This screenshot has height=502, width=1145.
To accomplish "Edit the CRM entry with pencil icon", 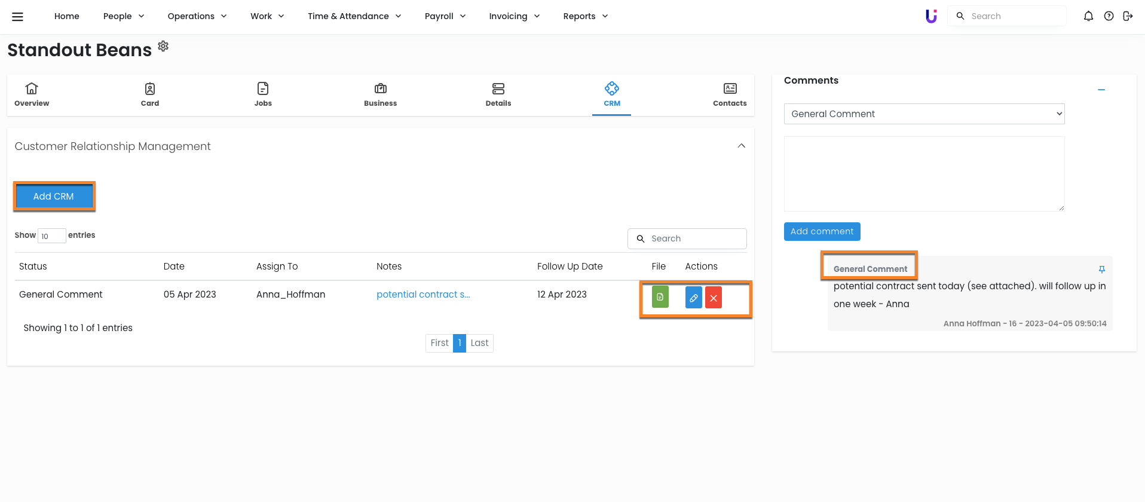I will 693,298.
